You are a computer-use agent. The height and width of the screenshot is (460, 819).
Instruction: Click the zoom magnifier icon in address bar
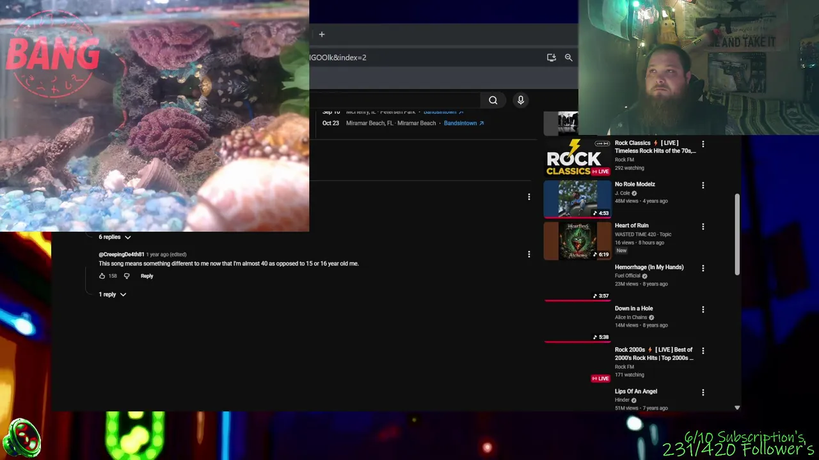click(569, 57)
